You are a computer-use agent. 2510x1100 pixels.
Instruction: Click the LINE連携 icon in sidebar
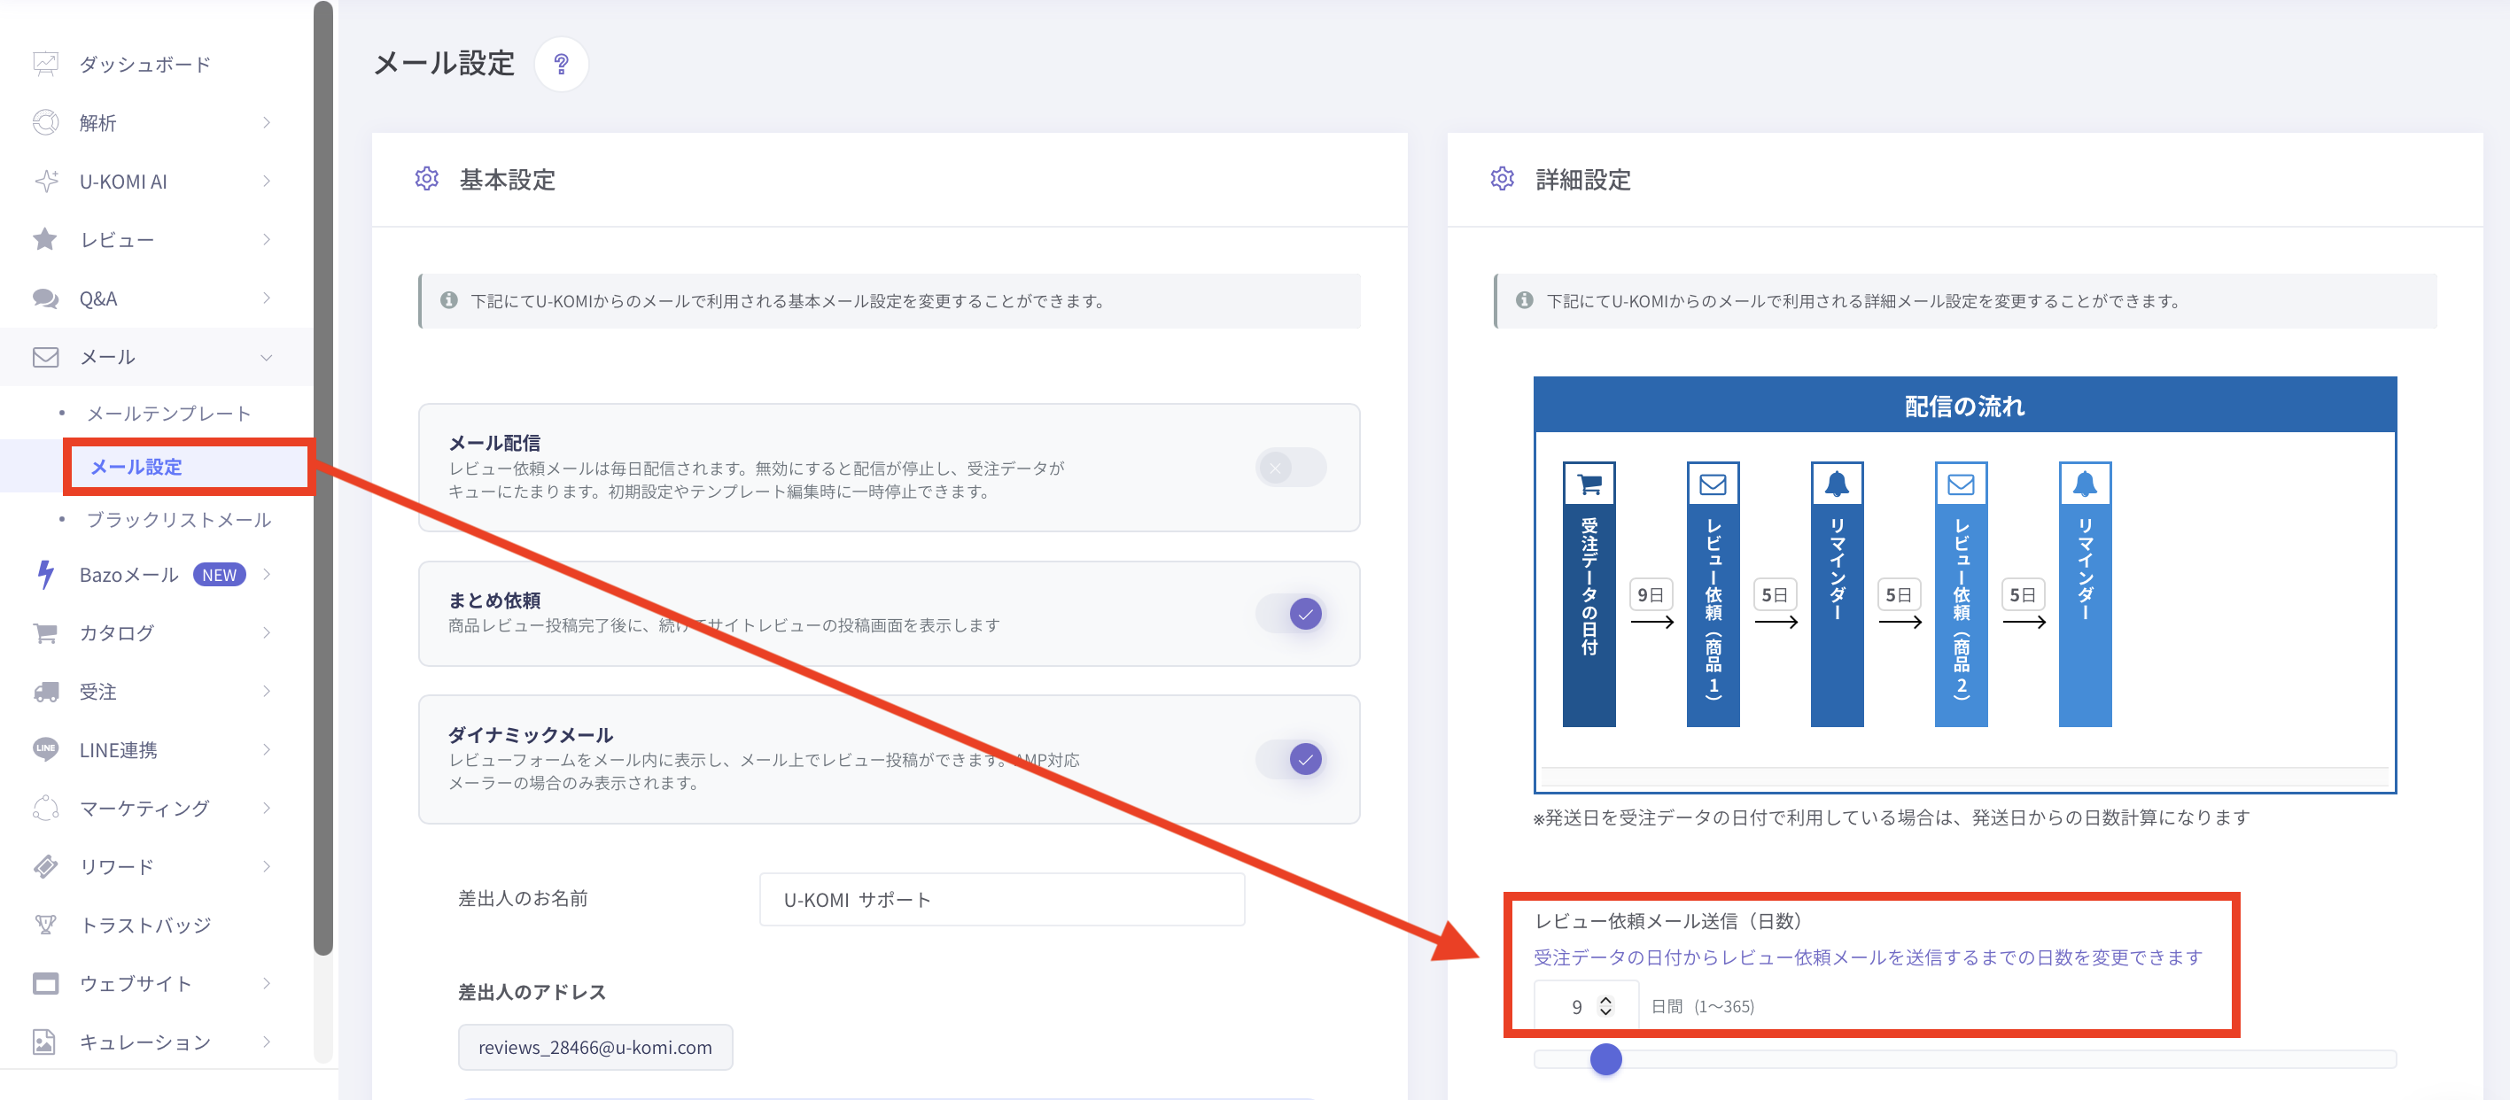click(45, 749)
